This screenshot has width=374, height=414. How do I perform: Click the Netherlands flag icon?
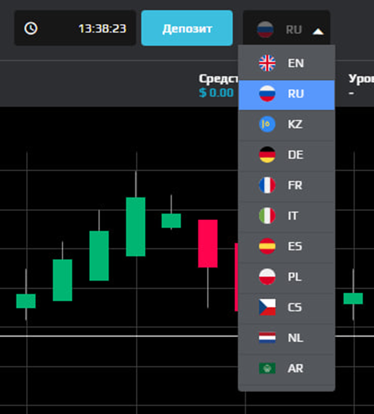pos(267,337)
